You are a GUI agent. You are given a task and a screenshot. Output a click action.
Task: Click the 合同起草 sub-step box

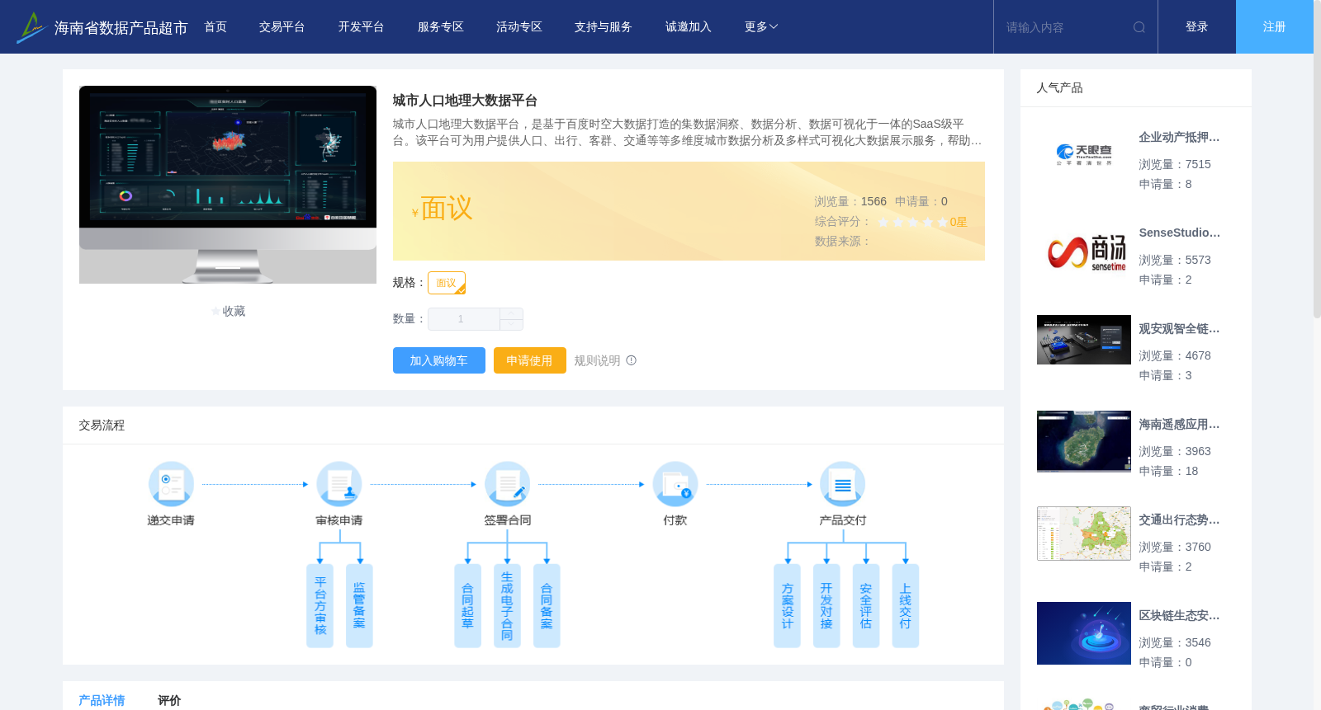point(467,606)
